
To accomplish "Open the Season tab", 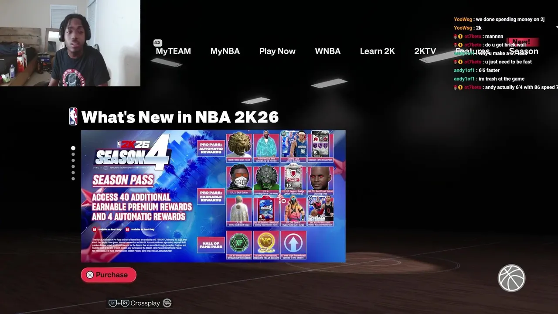I will pyautogui.click(x=524, y=51).
